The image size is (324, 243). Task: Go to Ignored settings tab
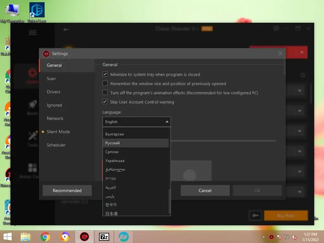click(x=67, y=105)
